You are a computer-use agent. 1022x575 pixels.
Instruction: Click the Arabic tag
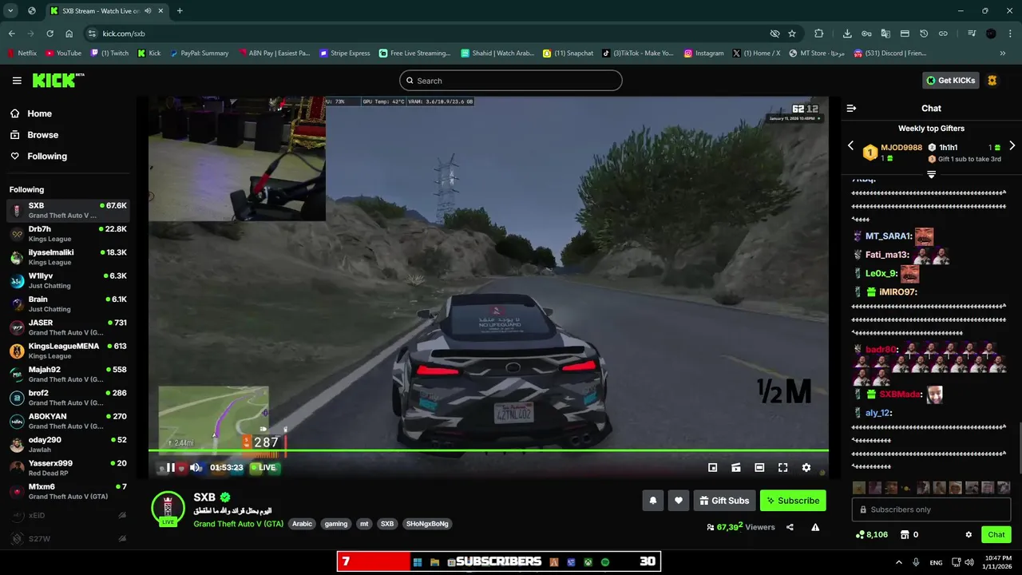coord(302,524)
